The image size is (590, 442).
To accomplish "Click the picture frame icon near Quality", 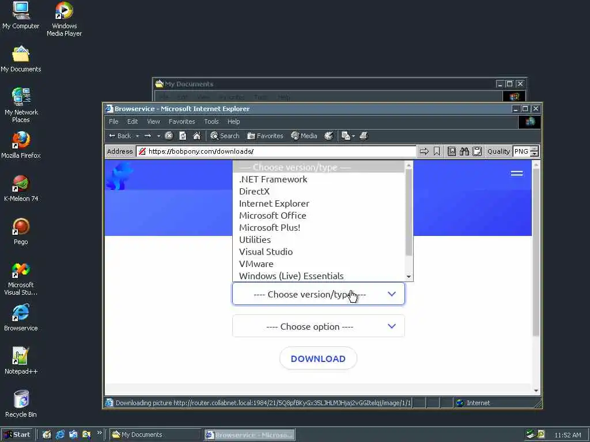I will [452, 151].
